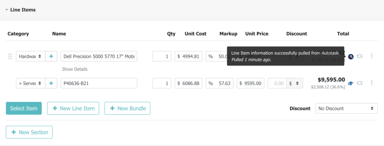Grab the drag handle of the Dell Precision row

[x=10, y=56]
